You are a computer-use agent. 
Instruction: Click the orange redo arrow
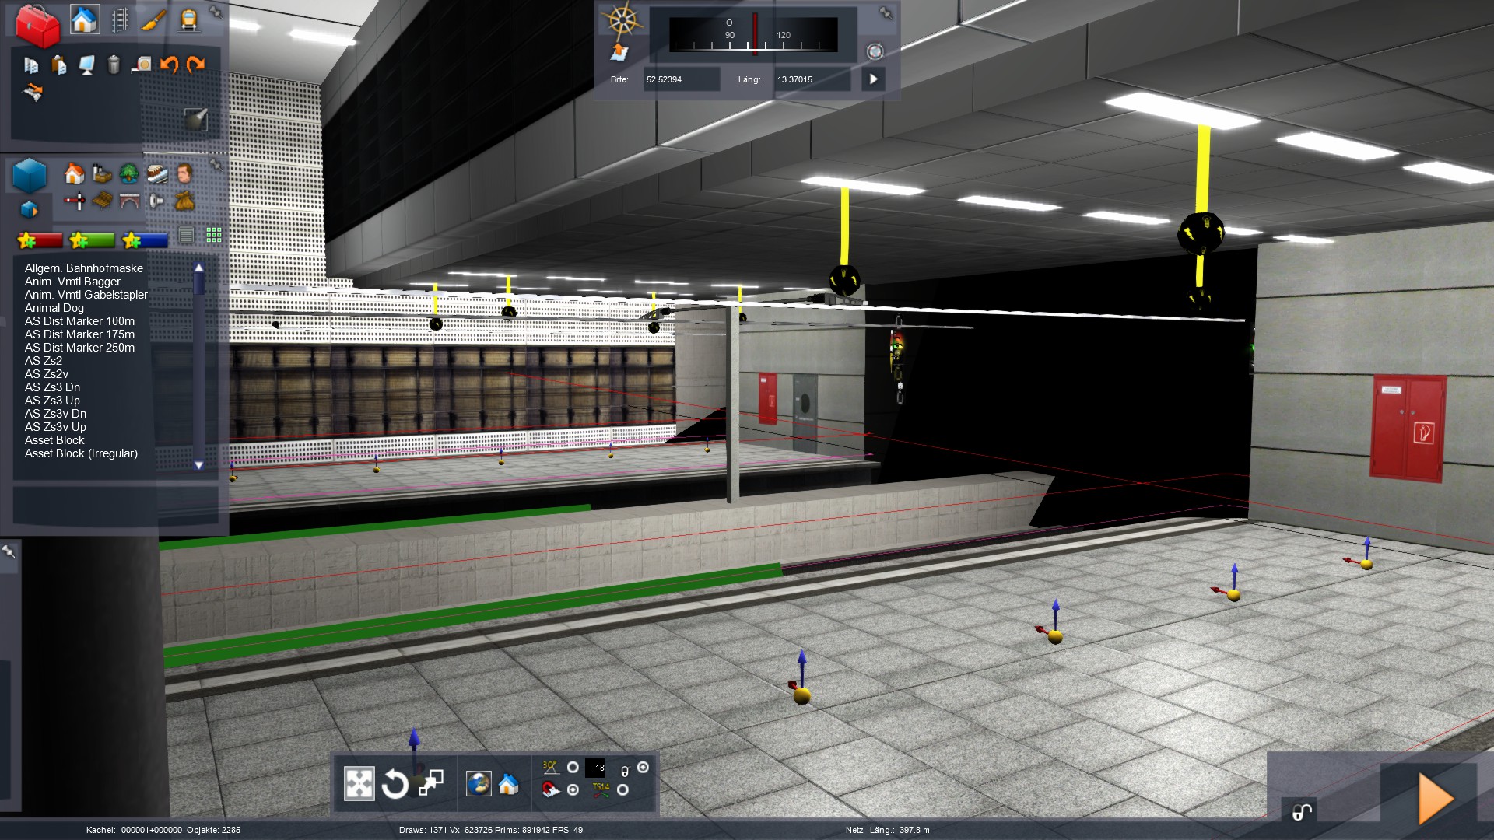click(196, 65)
